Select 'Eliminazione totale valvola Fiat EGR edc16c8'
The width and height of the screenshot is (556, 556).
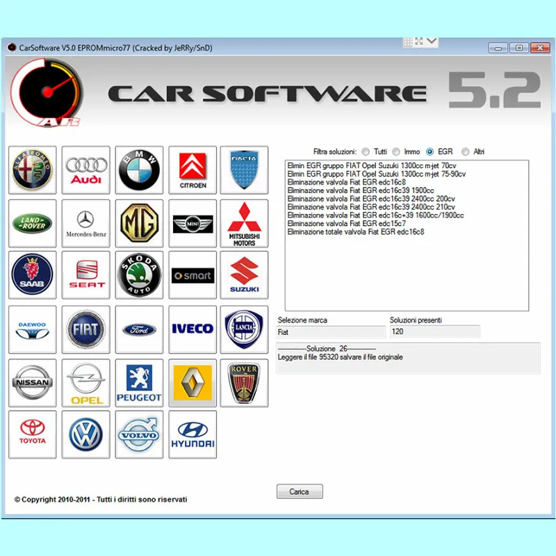point(356,232)
